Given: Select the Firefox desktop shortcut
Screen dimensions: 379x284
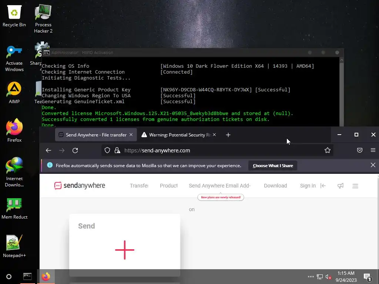Looking at the screenshot, I should coord(14,131).
